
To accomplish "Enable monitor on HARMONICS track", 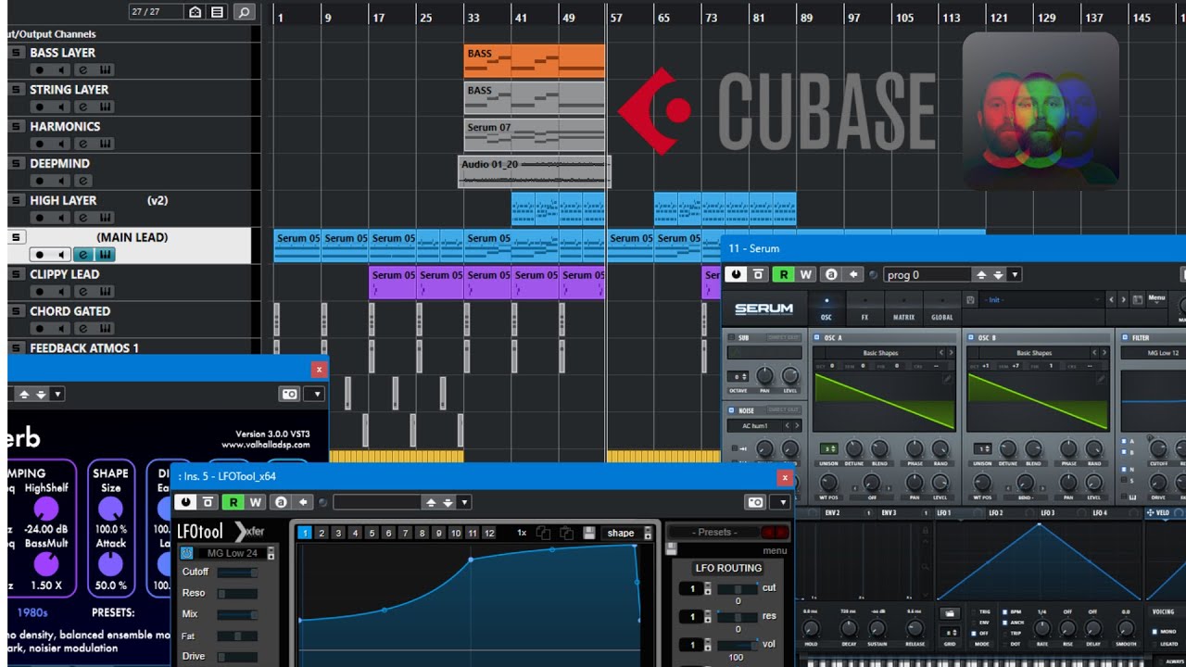I will [x=61, y=144].
